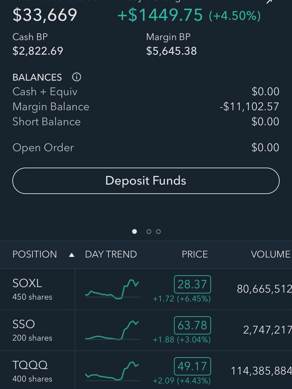The height and width of the screenshot is (389, 292).
Task: Select the third page indicator dot
Action: 158,231
